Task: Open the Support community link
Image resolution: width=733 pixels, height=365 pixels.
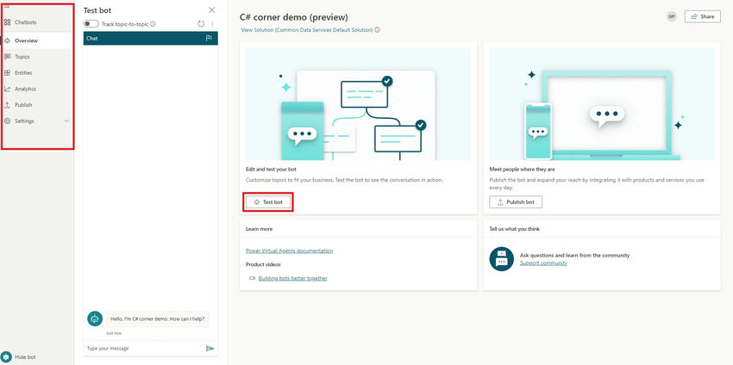Action: (x=543, y=263)
